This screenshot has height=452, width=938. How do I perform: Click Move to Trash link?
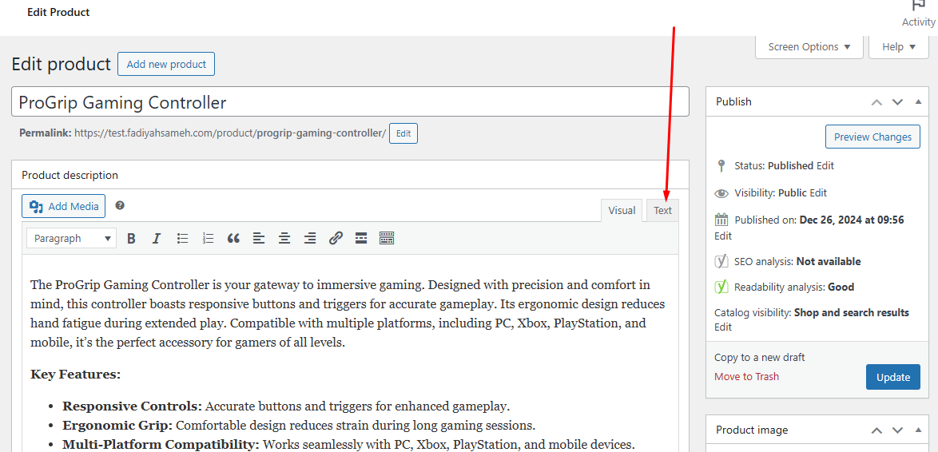tap(746, 376)
